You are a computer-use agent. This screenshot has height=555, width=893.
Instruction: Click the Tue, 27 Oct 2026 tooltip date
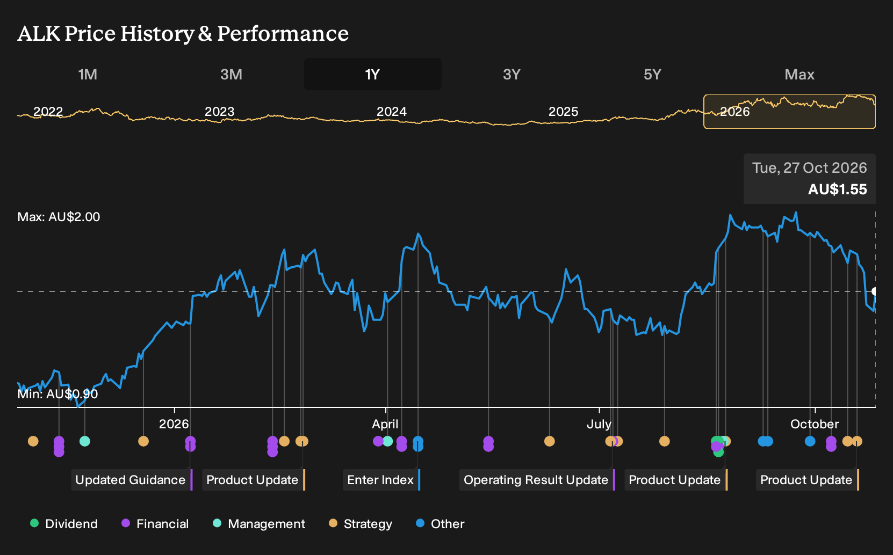810,168
